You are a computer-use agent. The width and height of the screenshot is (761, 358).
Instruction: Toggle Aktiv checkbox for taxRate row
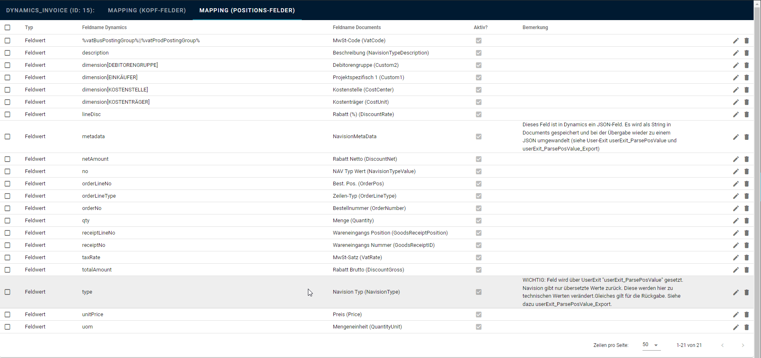pyautogui.click(x=478, y=258)
